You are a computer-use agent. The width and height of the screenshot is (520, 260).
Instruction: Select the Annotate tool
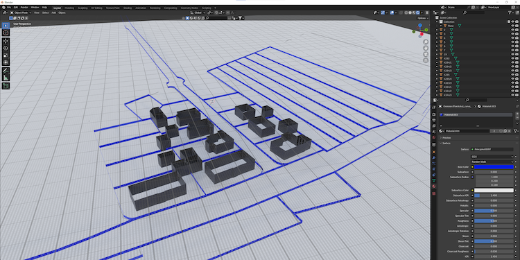(6, 71)
